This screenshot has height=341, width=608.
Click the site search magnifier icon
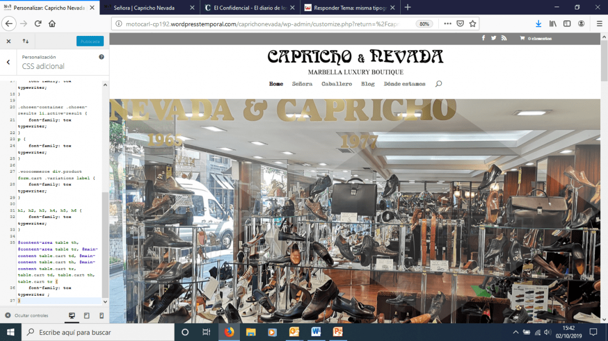point(438,84)
